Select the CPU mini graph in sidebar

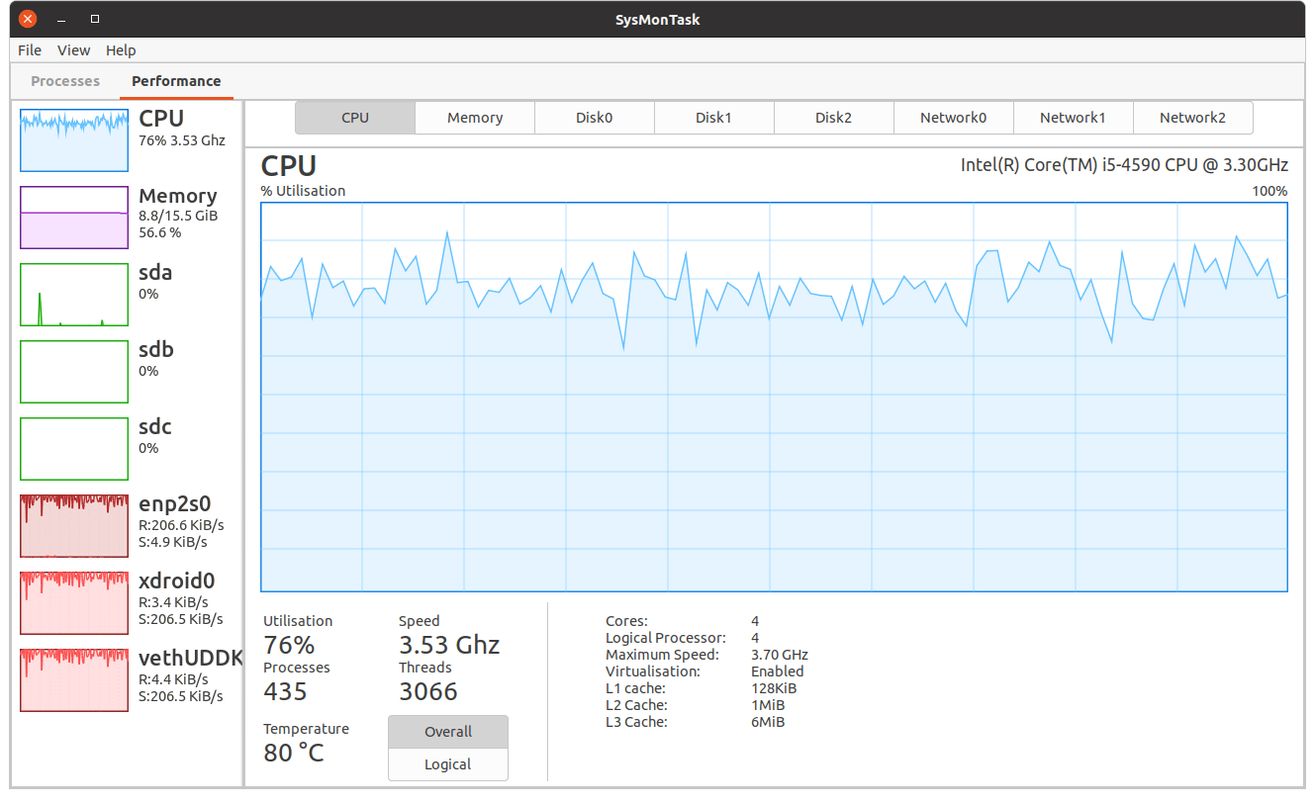tap(74, 139)
